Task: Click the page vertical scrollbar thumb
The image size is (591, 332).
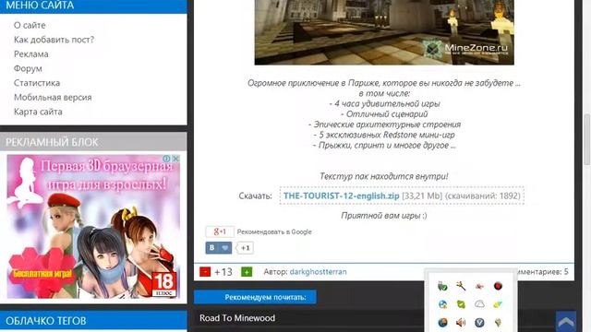Action: pos(587,139)
